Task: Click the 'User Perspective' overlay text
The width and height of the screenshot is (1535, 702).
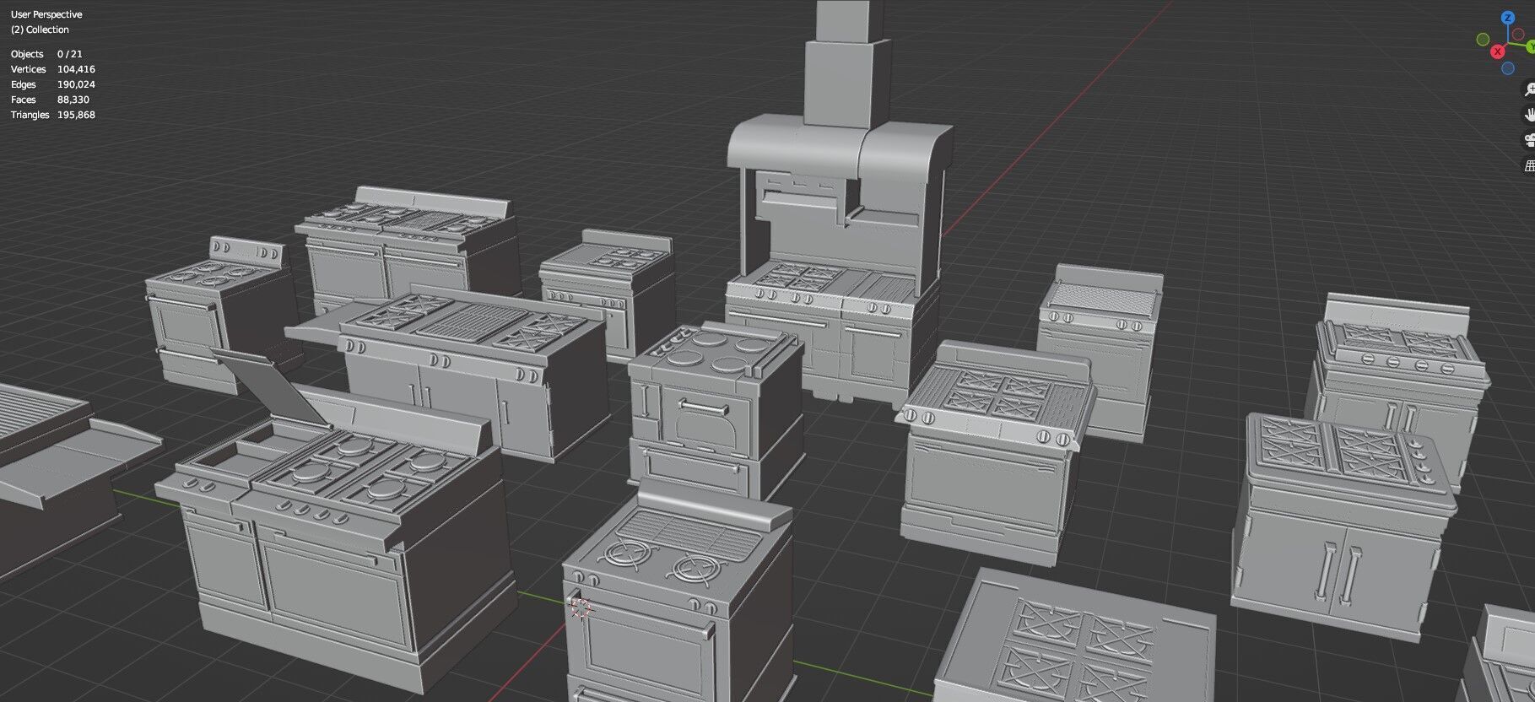Action: pos(46,14)
